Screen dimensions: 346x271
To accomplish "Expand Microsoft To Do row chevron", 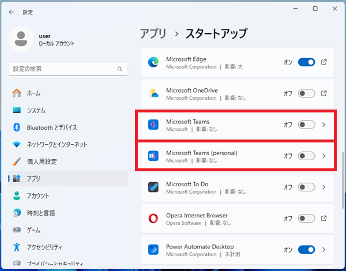I will (x=324, y=187).
